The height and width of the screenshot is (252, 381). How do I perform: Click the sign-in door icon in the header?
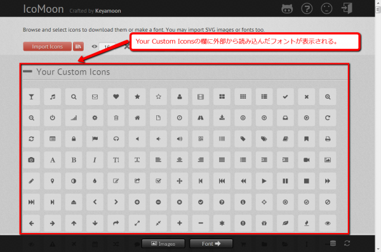click(347, 8)
